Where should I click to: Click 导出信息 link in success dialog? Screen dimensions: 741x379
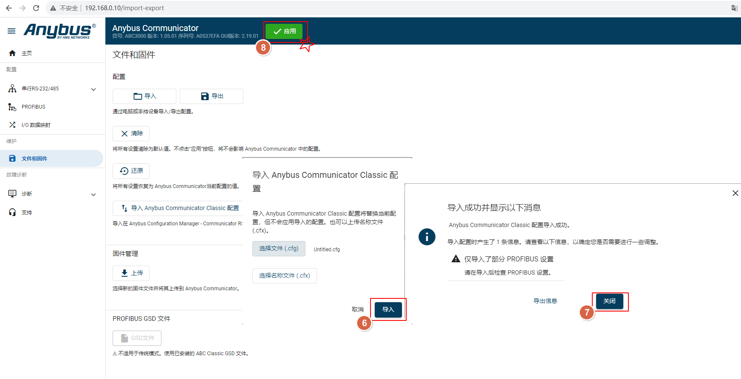pos(545,301)
